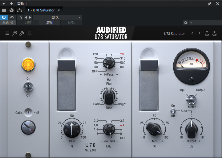Click the LowPass rotary selector
222x158 pixels.
click(109, 129)
